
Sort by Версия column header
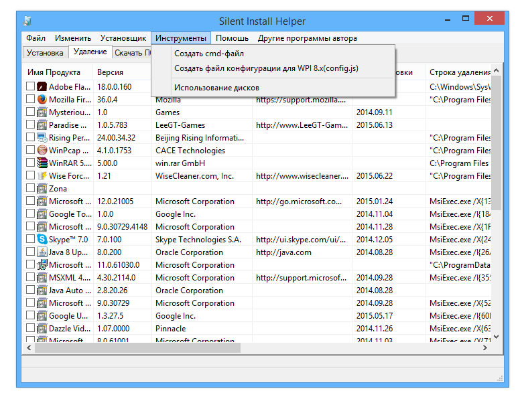coord(122,72)
